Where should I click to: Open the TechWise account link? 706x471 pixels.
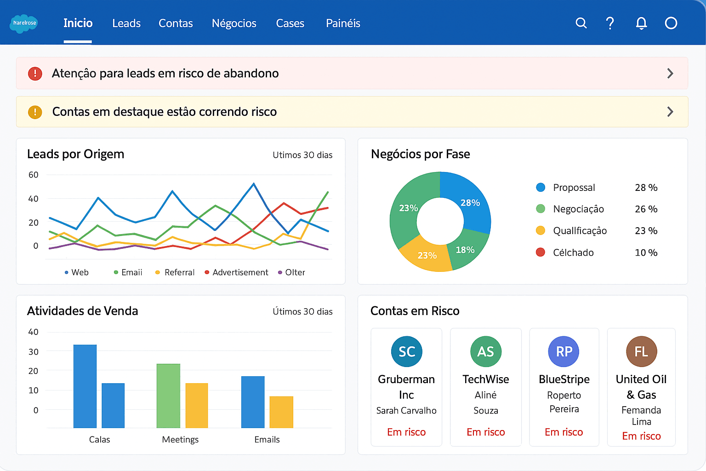pyautogui.click(x=485, y=379)
